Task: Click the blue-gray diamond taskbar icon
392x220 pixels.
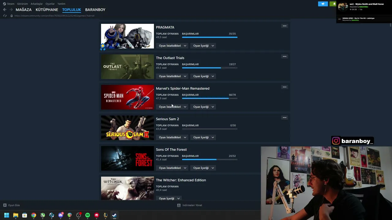Action: pyautogui.click(x=52, y=215)
